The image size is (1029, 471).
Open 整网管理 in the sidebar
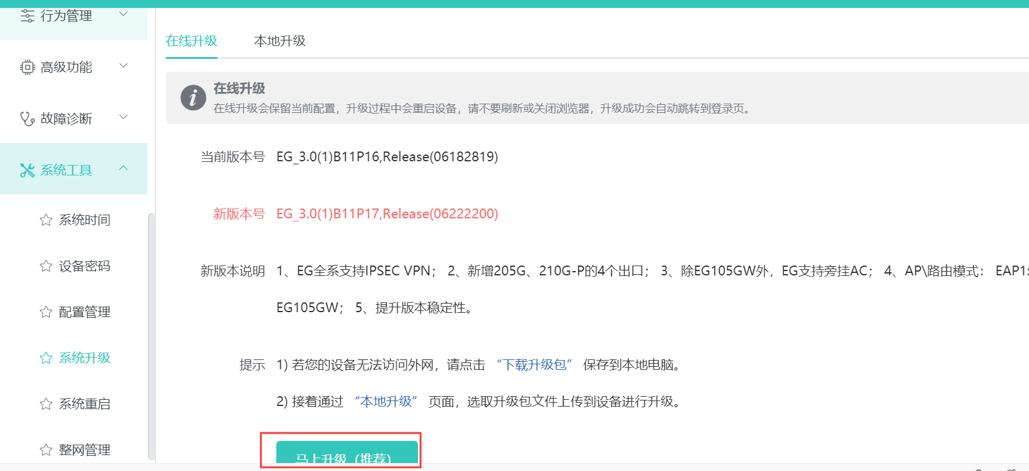(x=84, y=450)
